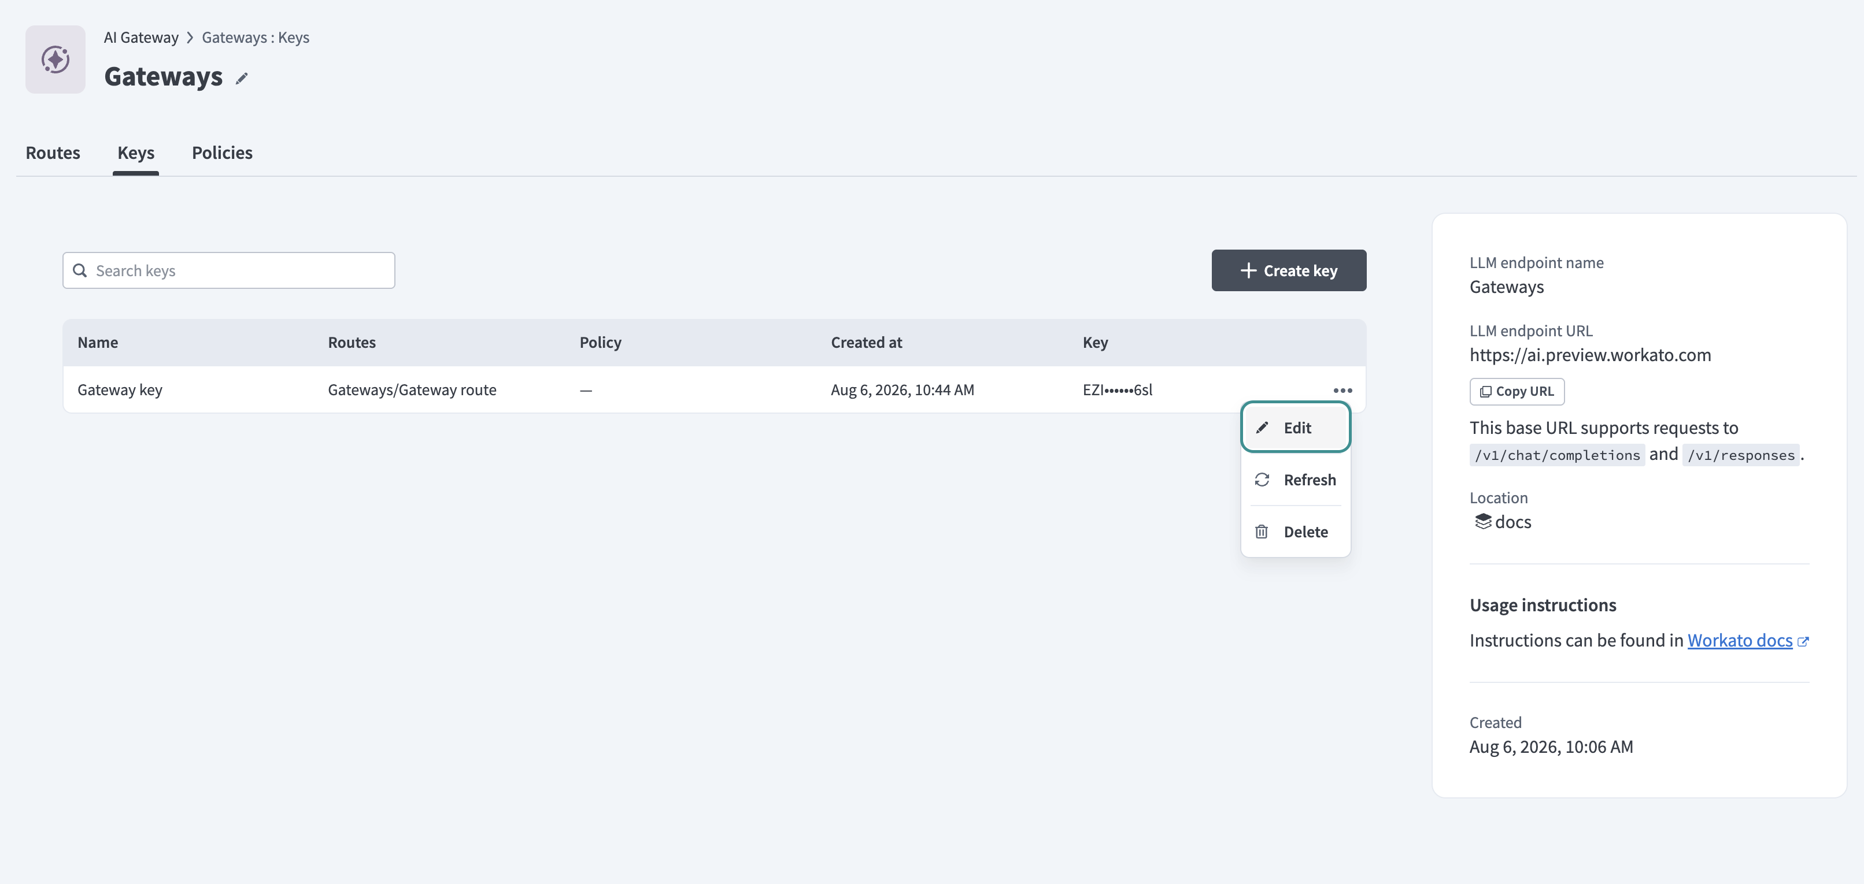This screenshot has width=1864, height=884.
Task: Click the /v1/chat/completions code snippet
Action: 1557,455
